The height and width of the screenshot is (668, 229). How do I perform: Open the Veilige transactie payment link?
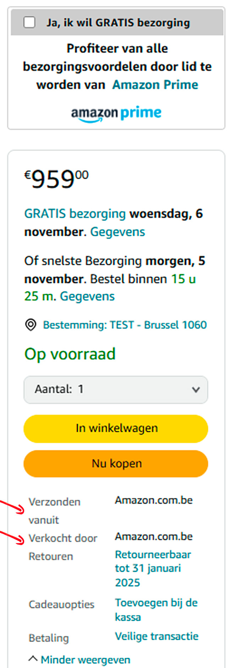click(156, 636)
